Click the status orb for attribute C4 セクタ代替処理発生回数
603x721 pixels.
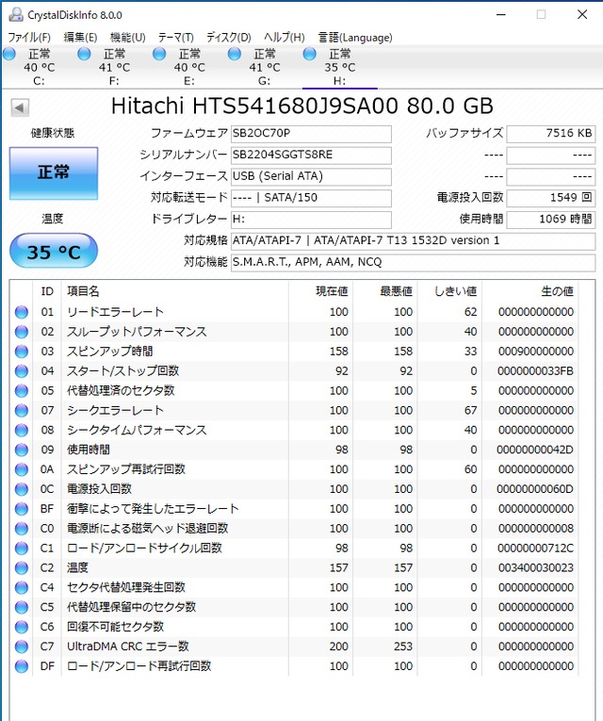[21, 588]
